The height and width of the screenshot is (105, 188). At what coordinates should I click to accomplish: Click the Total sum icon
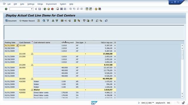[x=75, y=21]
